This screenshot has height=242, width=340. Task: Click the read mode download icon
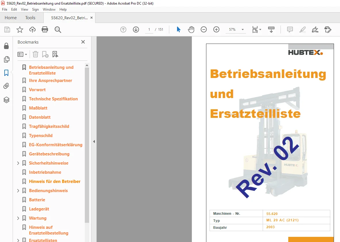click(x=271, y=30)
